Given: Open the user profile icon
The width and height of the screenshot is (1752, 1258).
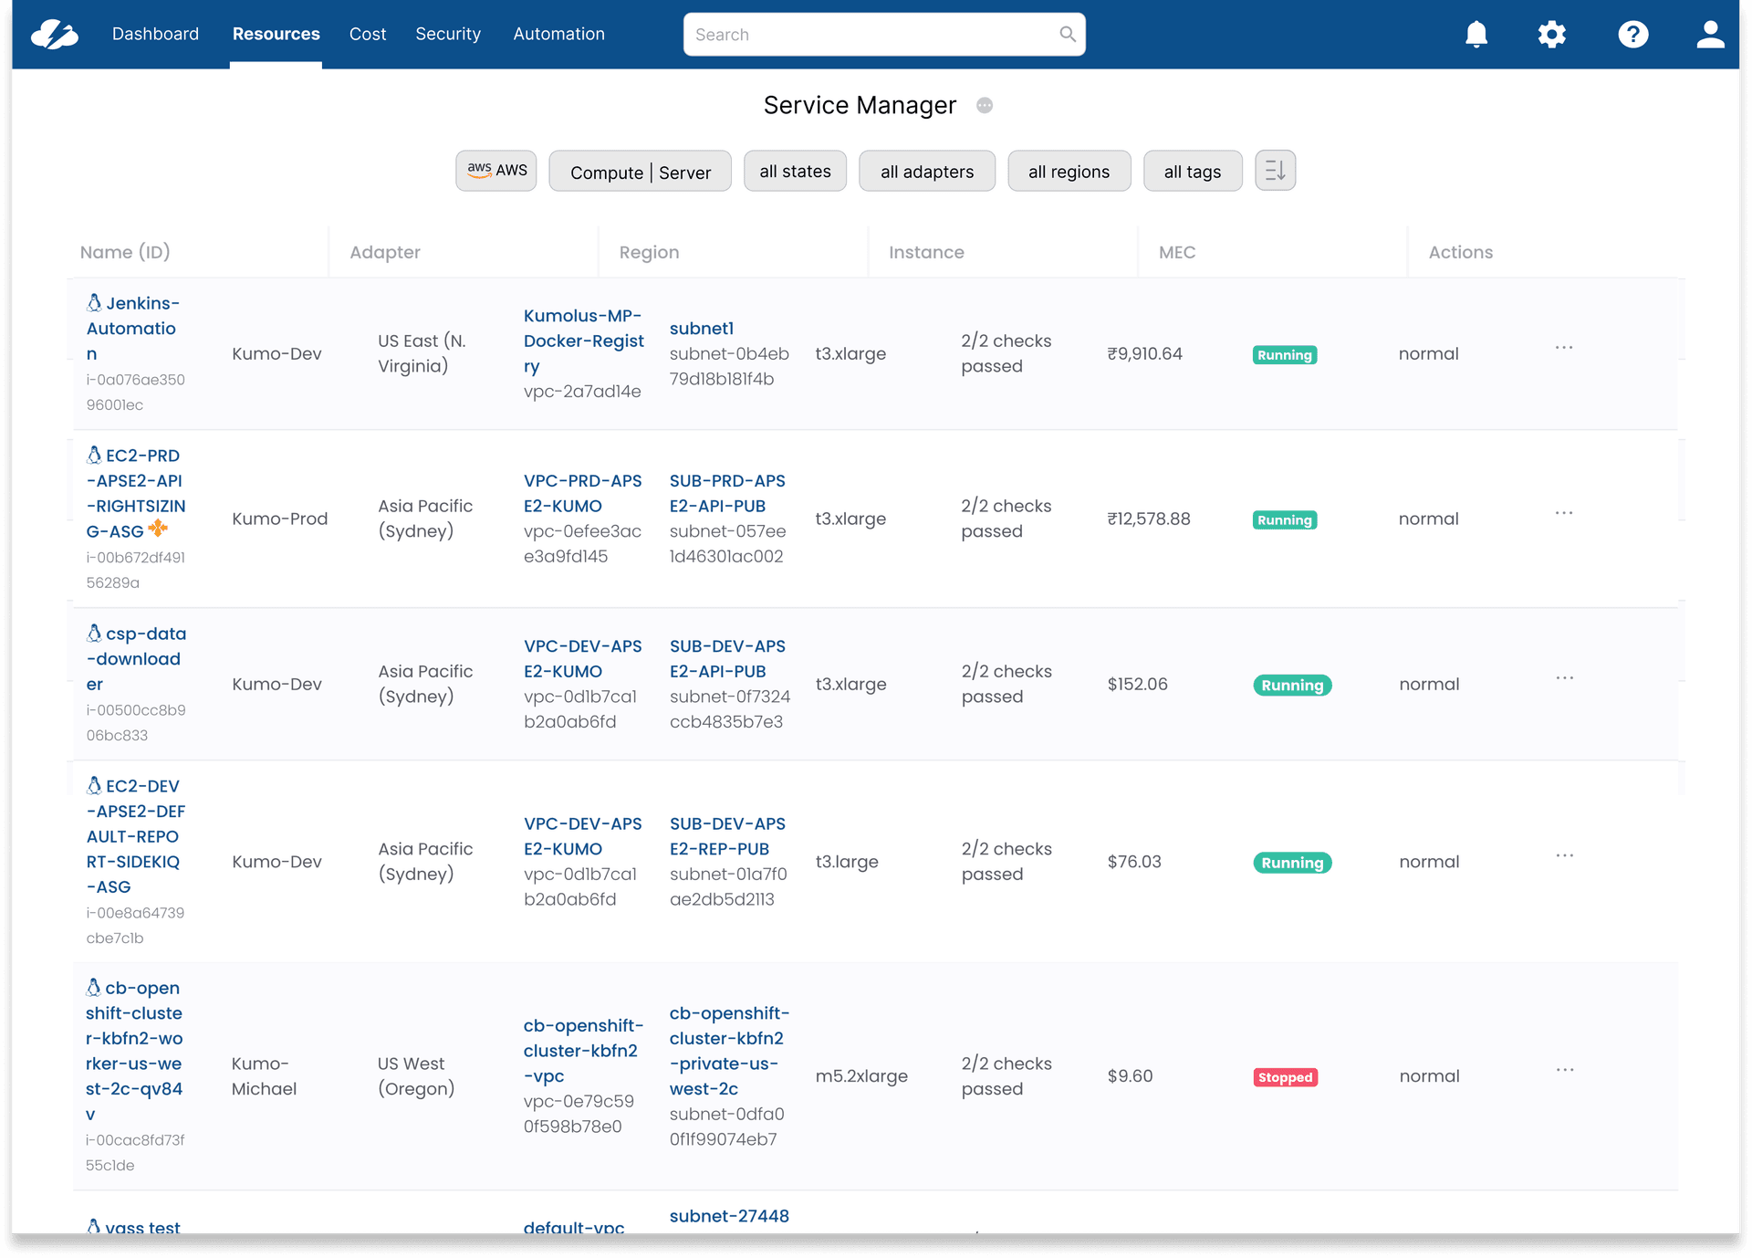Looking at the screenshot, I should point(1711,34).
